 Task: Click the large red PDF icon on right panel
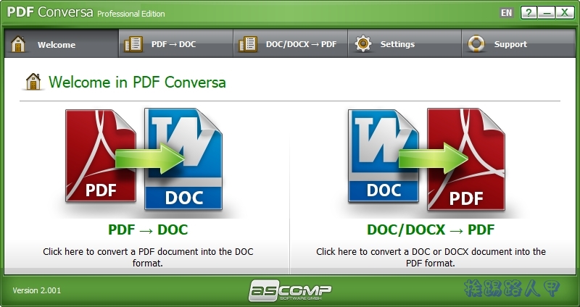point(465,160)
